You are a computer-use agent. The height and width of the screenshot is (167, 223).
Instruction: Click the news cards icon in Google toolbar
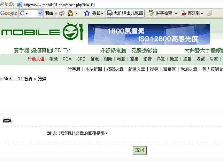point(62,13)
